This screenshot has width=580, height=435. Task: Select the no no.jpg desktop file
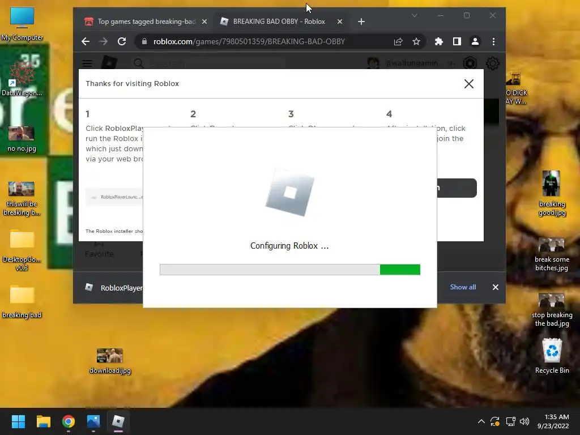point(22,139)
